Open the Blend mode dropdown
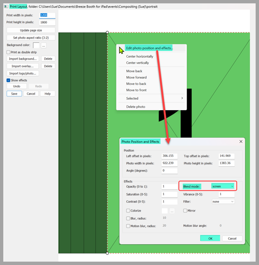 click(223, 186)
